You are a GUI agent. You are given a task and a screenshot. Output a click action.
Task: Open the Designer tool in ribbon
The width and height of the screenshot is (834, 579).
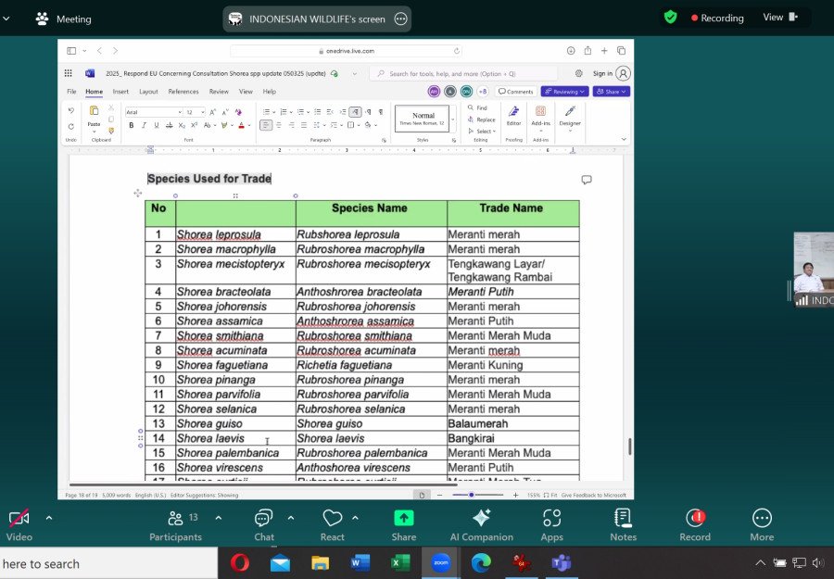(570, 115)
